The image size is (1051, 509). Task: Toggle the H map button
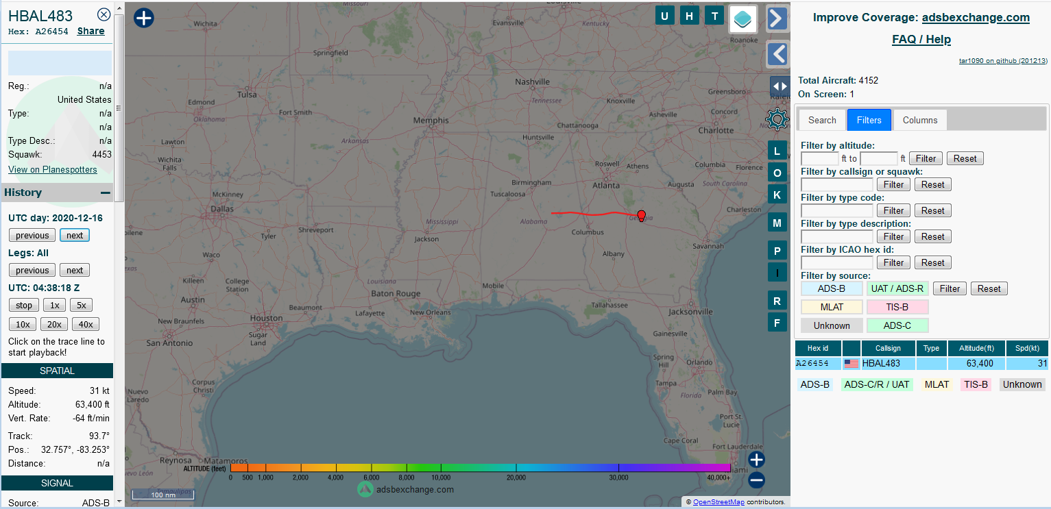(690, 16)
